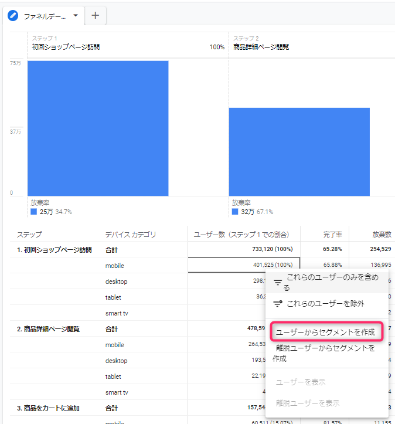Choose 離脱ユーザーからセグメントを作成 menu entry
395x424 pixels.
tap(325, 353)
